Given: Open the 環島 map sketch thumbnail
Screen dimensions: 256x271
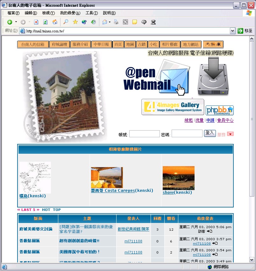Looking at the screenshot, I should point(35,178).
